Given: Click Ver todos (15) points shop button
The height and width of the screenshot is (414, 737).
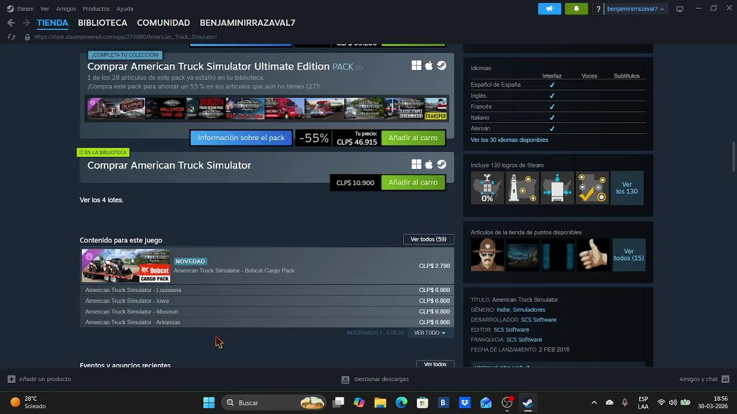Looking at the screenshot, I should pyautogui.click(x=629, y=255).
